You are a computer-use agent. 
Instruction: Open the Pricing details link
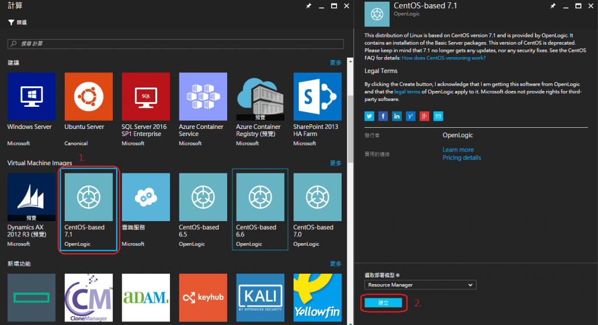click(461, 158)
